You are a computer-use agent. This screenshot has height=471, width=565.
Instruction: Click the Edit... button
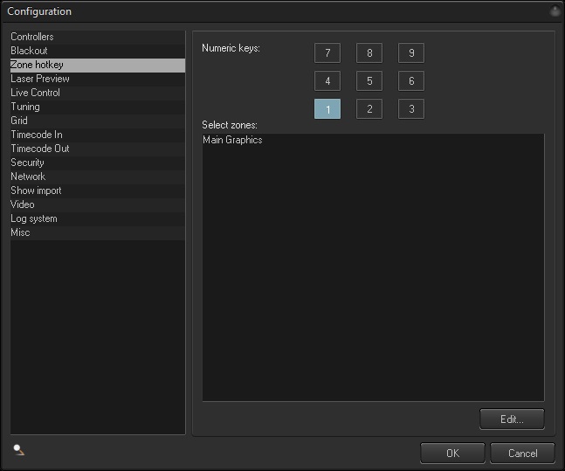(511, 419)
